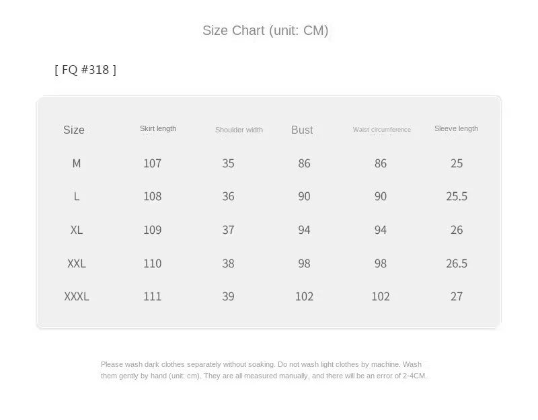Click the Skirt length column header
Image resolution: width=538 pixels, height=420 pixels.
pos(158,128)
